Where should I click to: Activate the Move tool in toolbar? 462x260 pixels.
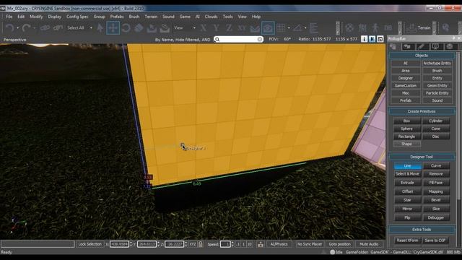click(x=113, y=28)
